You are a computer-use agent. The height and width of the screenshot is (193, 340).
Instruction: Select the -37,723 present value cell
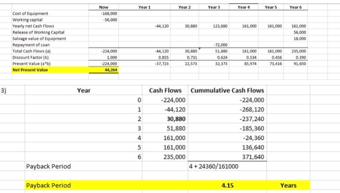tap(162, 64)
